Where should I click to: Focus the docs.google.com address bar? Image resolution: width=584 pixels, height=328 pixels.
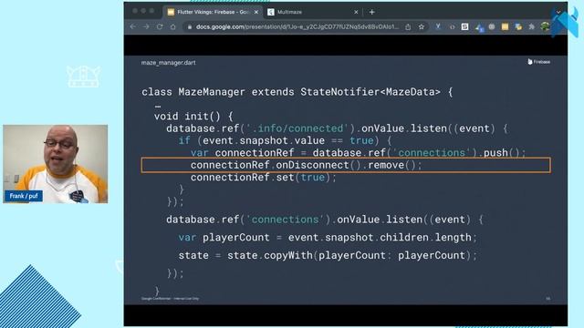point(297,26)
